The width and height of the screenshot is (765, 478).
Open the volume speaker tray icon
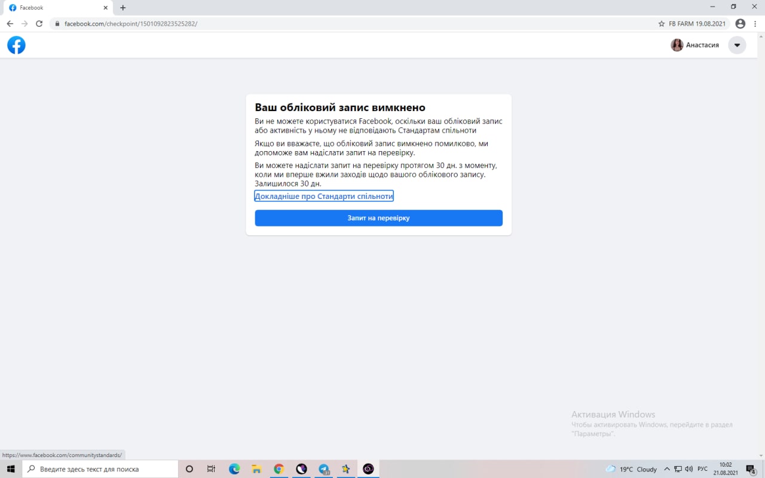coord(689,469)
